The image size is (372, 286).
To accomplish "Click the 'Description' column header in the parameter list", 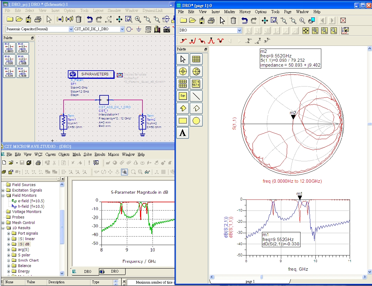I will coord(69,282).
